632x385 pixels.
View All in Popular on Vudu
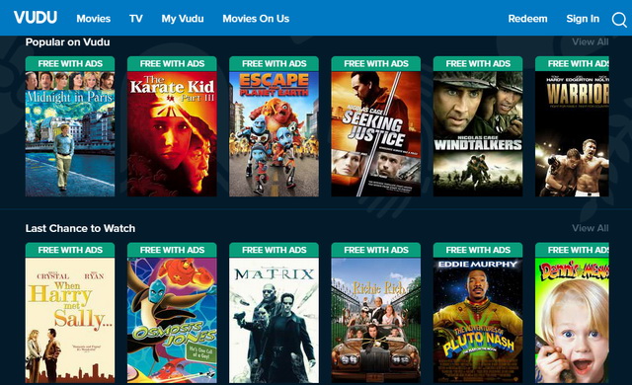click(591, 41)
